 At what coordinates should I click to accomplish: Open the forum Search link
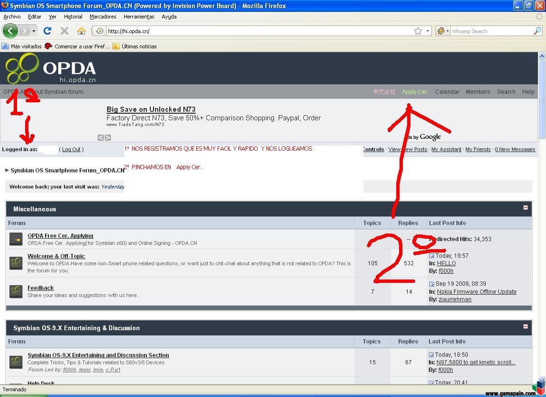pyautogui.click(x=506, y=92)
